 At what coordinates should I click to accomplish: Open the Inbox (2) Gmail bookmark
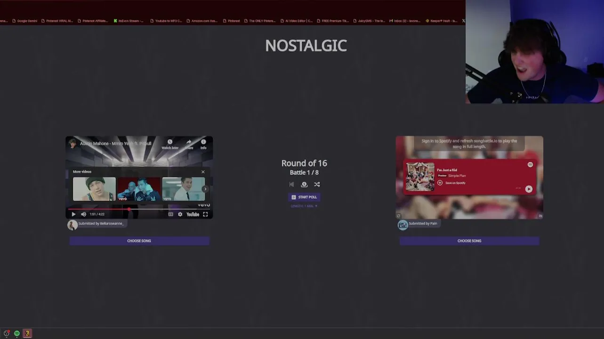pyautogui.click(x=405, y=21)
